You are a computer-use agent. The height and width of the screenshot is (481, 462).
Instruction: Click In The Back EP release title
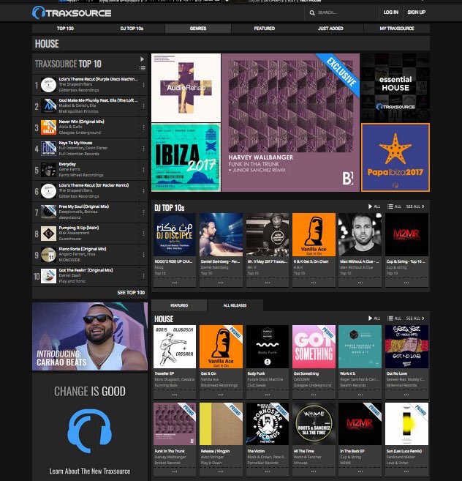click(x=352, y=451)
